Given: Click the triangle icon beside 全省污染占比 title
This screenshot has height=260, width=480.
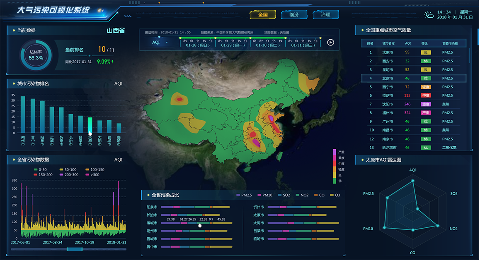Looking at the screenshot, I should point(147,195).
